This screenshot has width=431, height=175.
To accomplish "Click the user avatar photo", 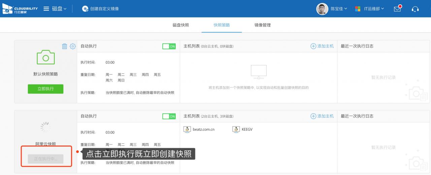I will pyautogui.click(x=322, y=9).
